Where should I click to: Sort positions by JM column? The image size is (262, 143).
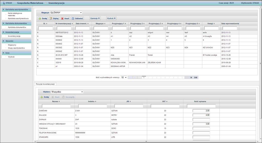(129, 101)
